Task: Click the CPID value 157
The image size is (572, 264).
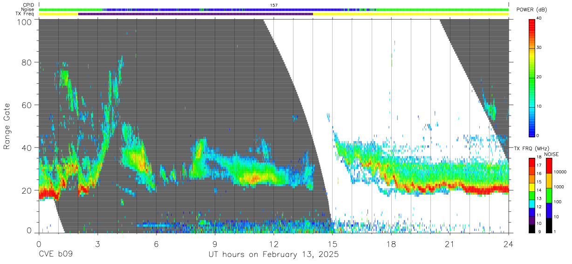Action: pyautogui.click(x=274, y=5)
